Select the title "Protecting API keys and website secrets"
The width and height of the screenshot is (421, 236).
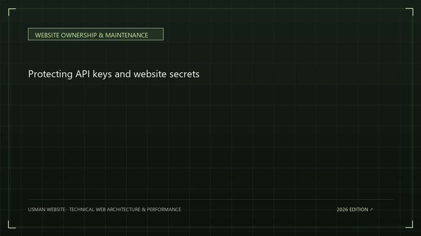114,74
